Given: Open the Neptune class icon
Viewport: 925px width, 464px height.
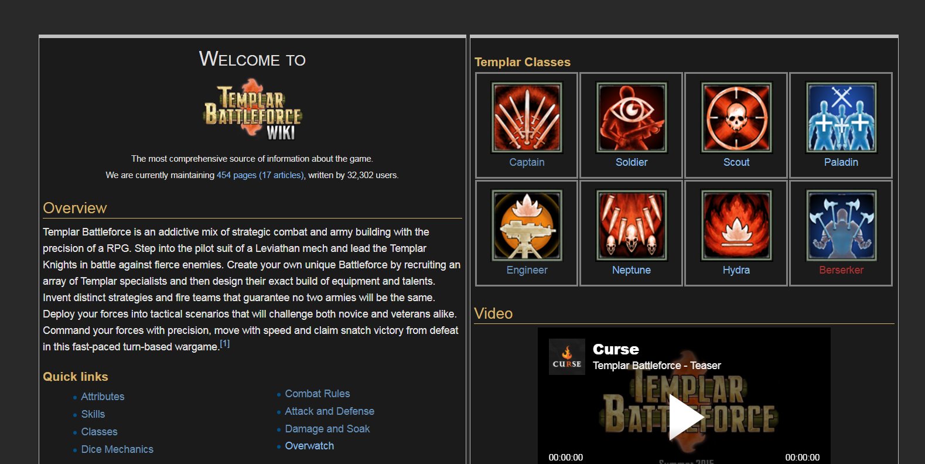Looking at the screenshot, I should click(632, 225).
